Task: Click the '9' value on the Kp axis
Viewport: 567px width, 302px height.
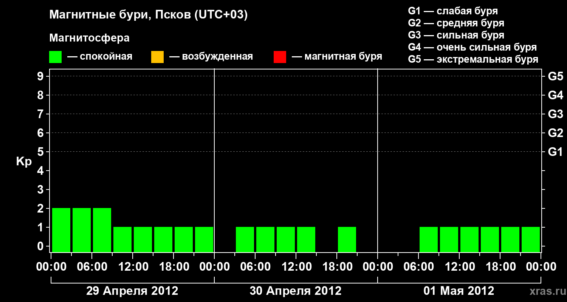Action: pos(41,76)
